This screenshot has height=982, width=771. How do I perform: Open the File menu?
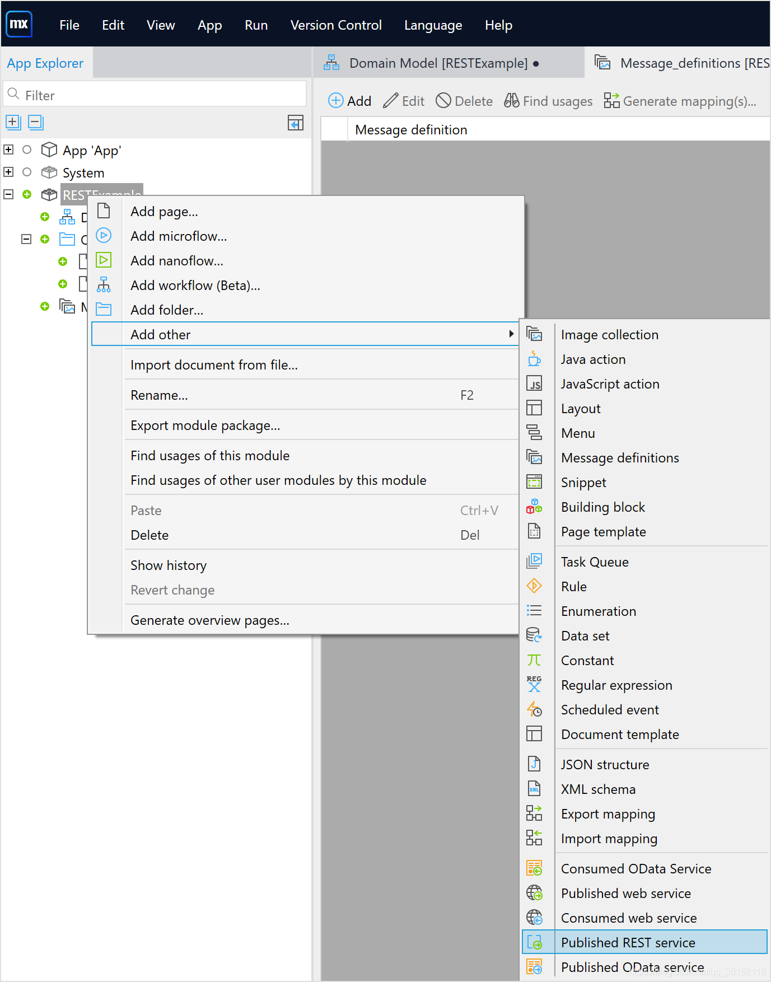tap(69, 25)
